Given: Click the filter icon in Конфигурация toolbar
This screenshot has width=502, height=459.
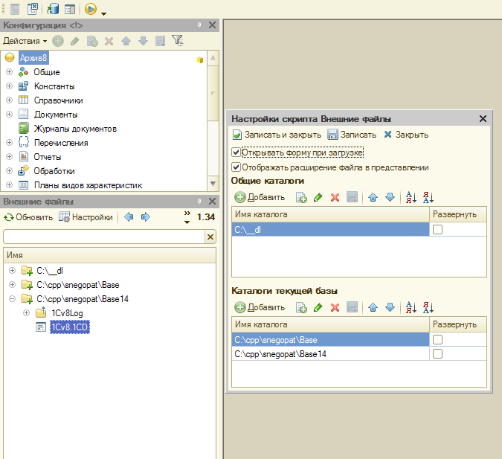Looking at the screenshot, I should click(177, 40).
